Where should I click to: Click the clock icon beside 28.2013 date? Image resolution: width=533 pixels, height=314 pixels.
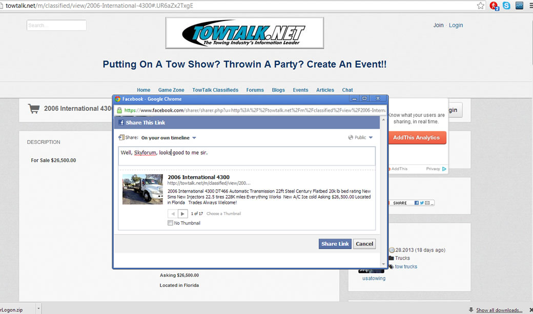tap(392, 250)
